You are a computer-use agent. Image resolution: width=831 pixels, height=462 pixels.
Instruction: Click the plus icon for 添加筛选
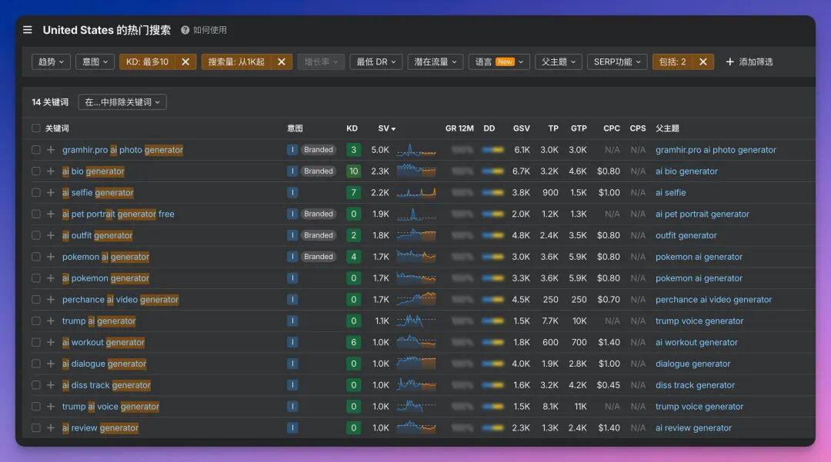coord(730,61)
